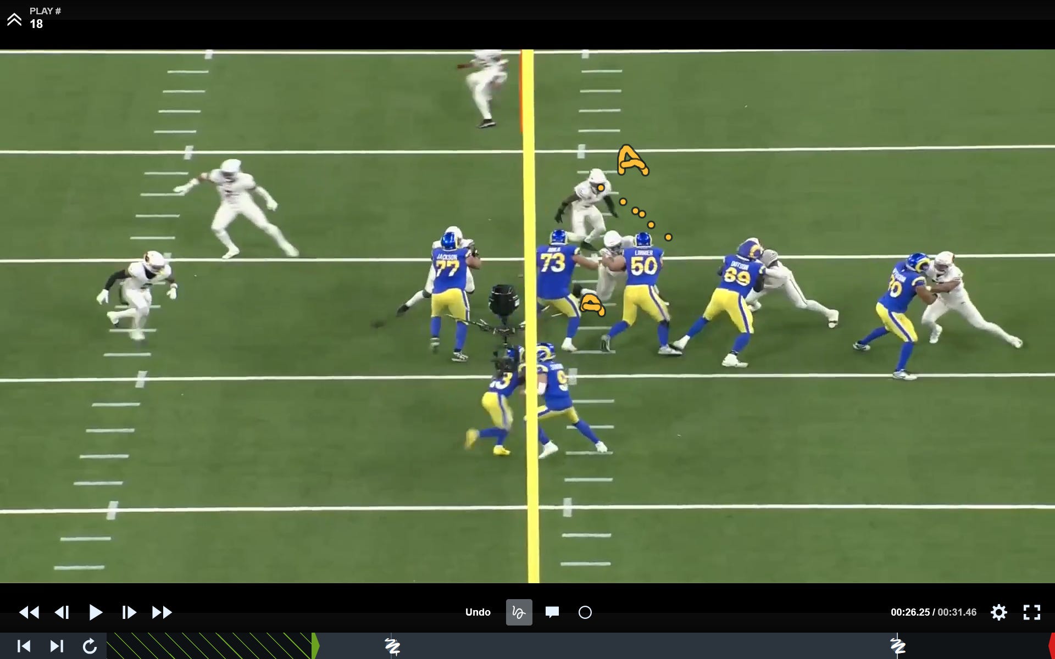Toggle the freehand drawing tool
The width and height of the screenshot is (1055, 659).
click(519, 612)
